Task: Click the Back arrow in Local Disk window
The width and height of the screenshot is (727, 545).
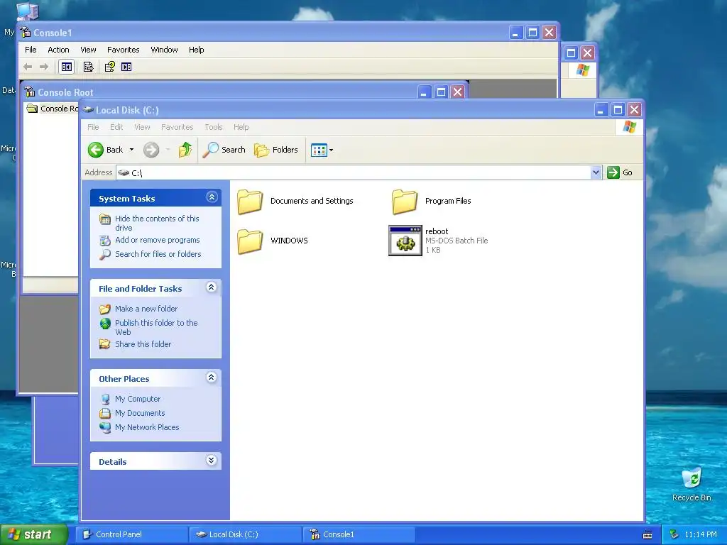Action: coord(96,150)
